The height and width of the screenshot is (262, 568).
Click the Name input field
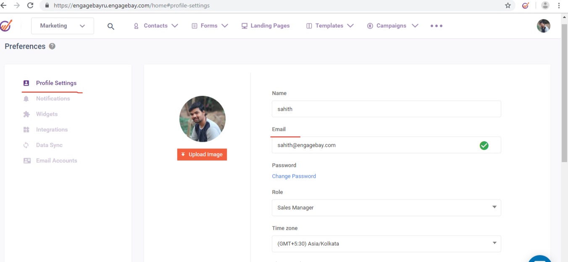(386, 109)
